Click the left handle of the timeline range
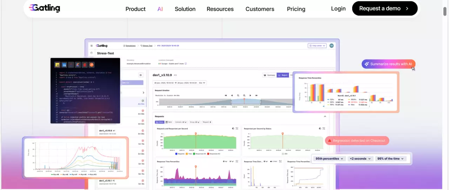This screenshot has width=449, height=190. coord(231,102)
